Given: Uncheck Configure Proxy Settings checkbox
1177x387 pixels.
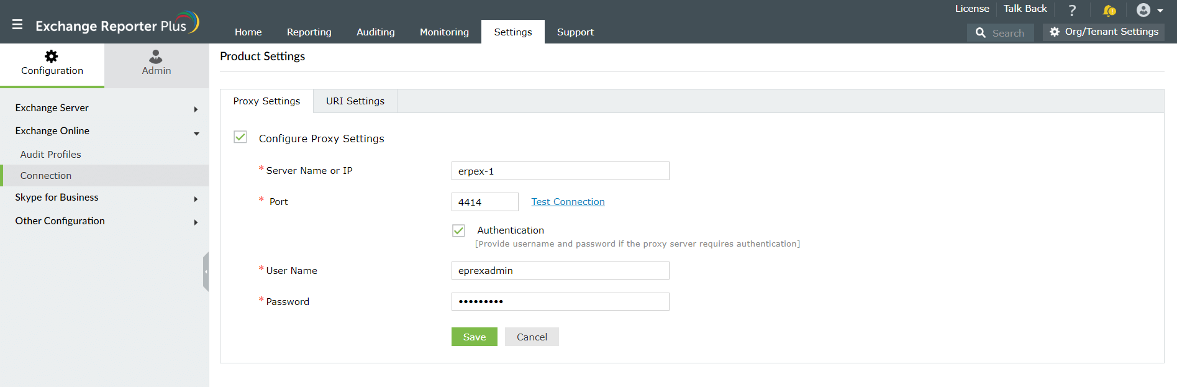Looking at the screenshot, I should point(240,137).
